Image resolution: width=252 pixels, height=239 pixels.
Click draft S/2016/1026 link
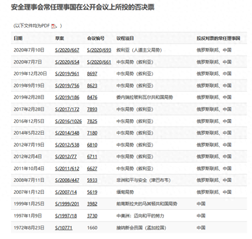pyautogui.click(x=68, y=121)
